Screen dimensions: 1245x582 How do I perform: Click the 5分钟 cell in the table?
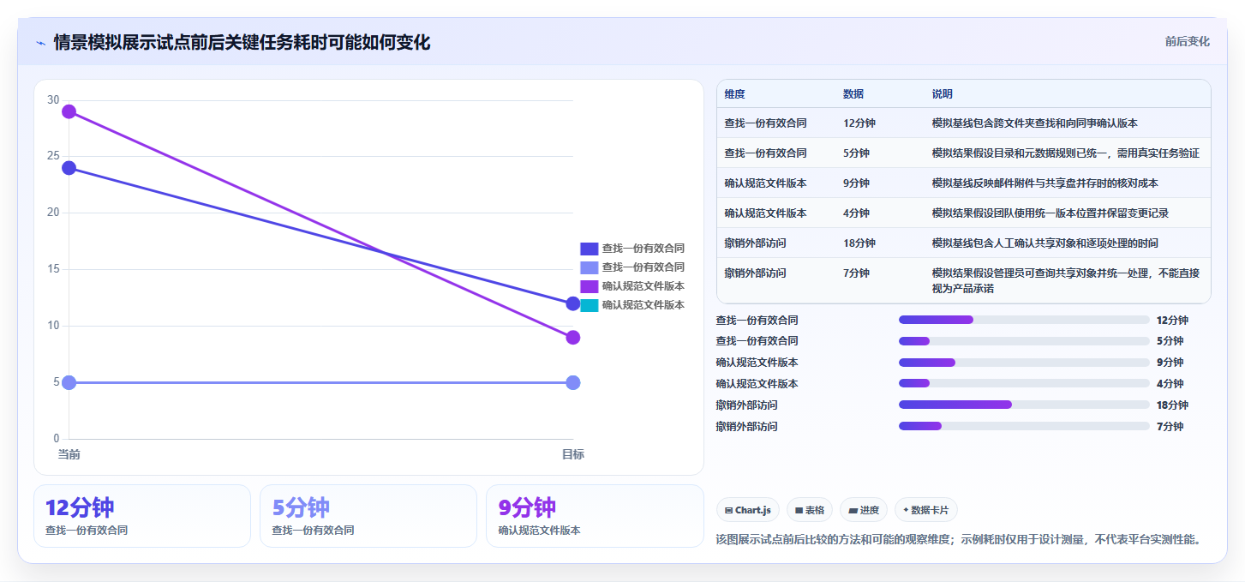point(856,153)
